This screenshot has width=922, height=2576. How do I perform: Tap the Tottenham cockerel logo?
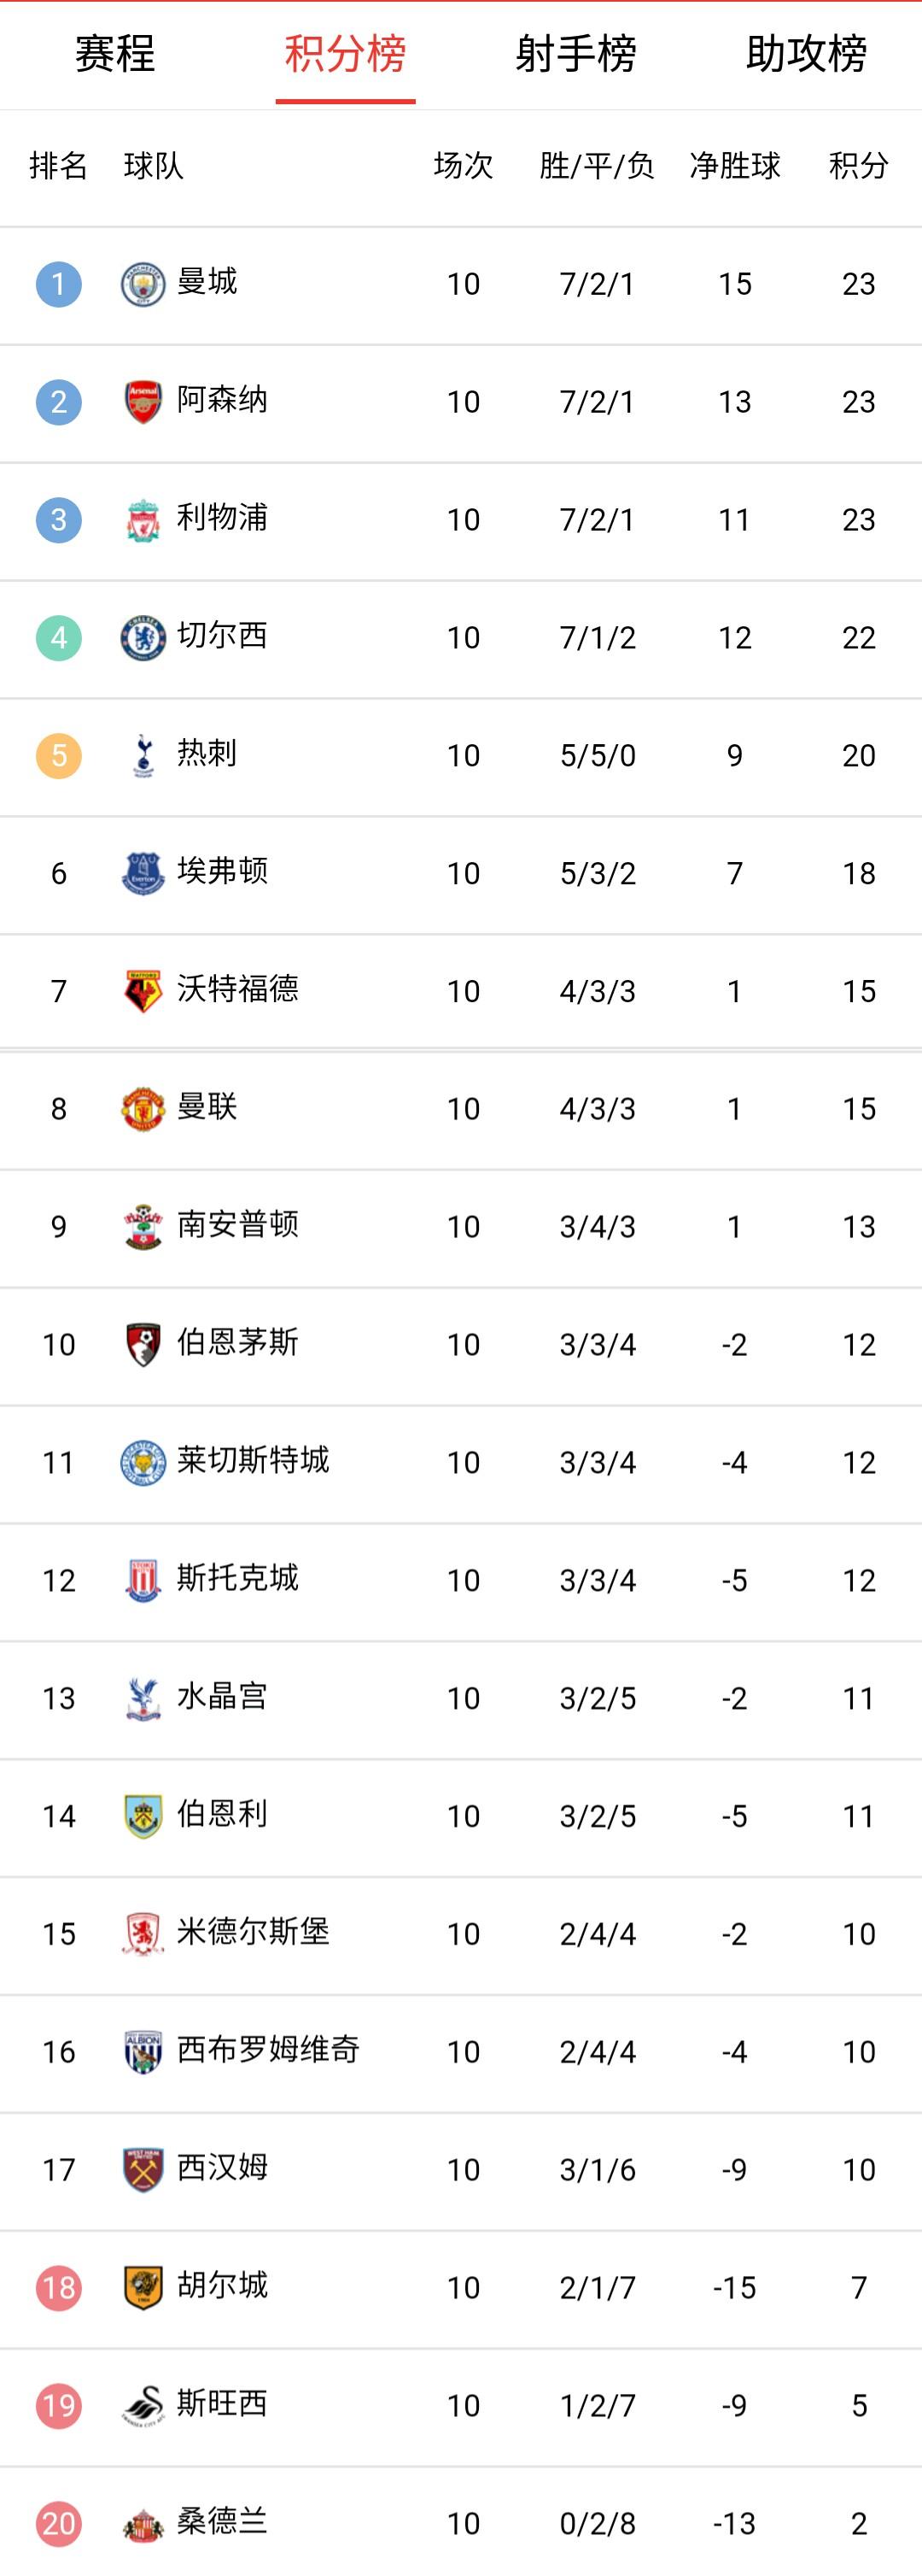point(143,756)
